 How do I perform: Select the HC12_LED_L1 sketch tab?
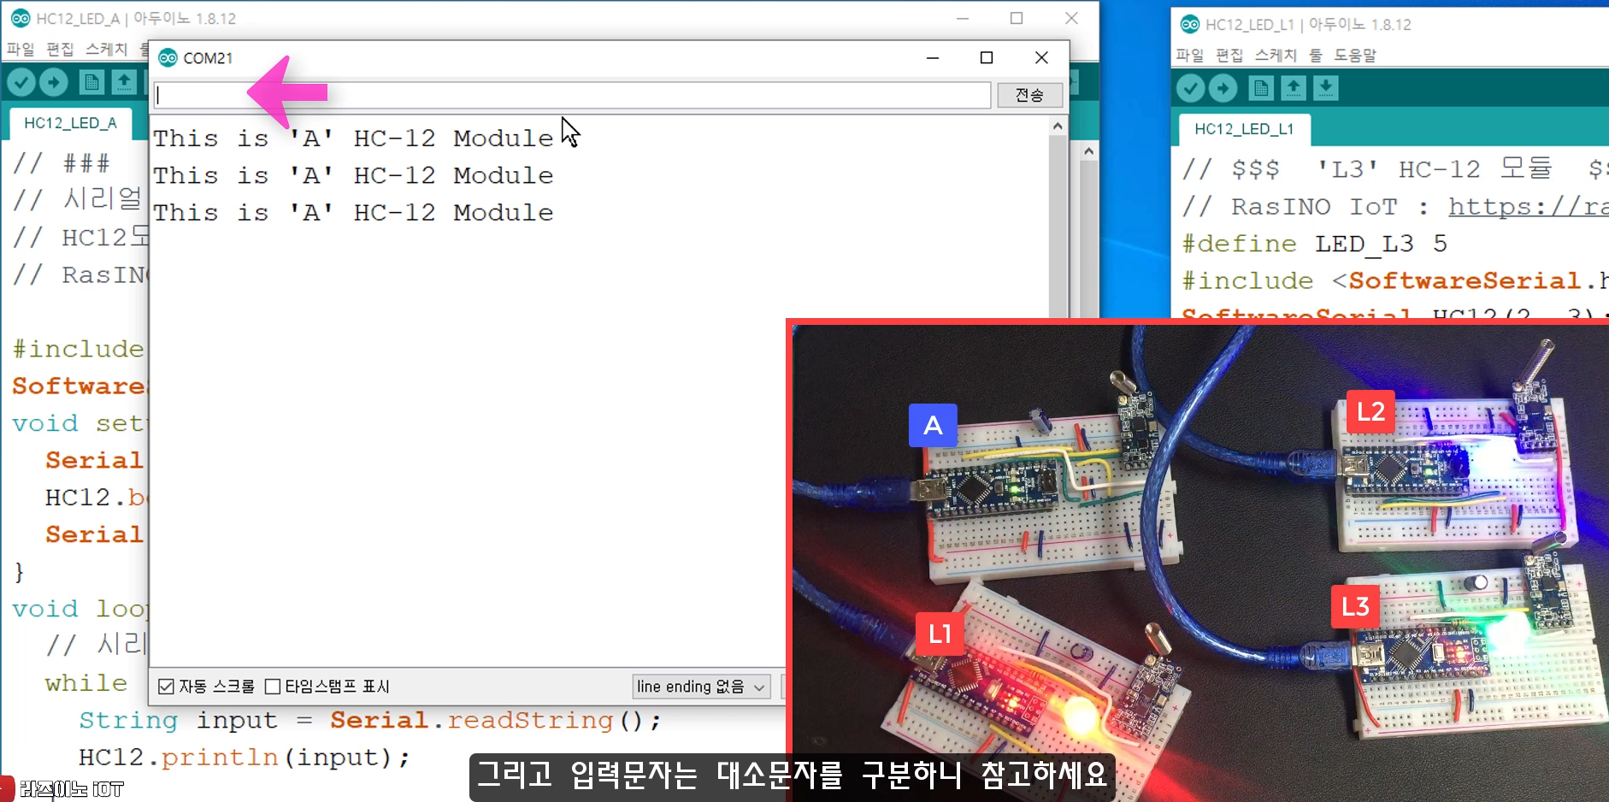[1244, 129]
